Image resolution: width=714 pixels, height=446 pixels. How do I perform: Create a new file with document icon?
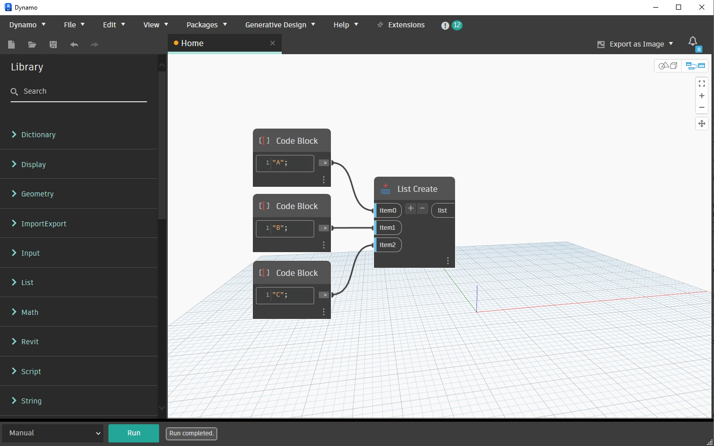(11, 45)
